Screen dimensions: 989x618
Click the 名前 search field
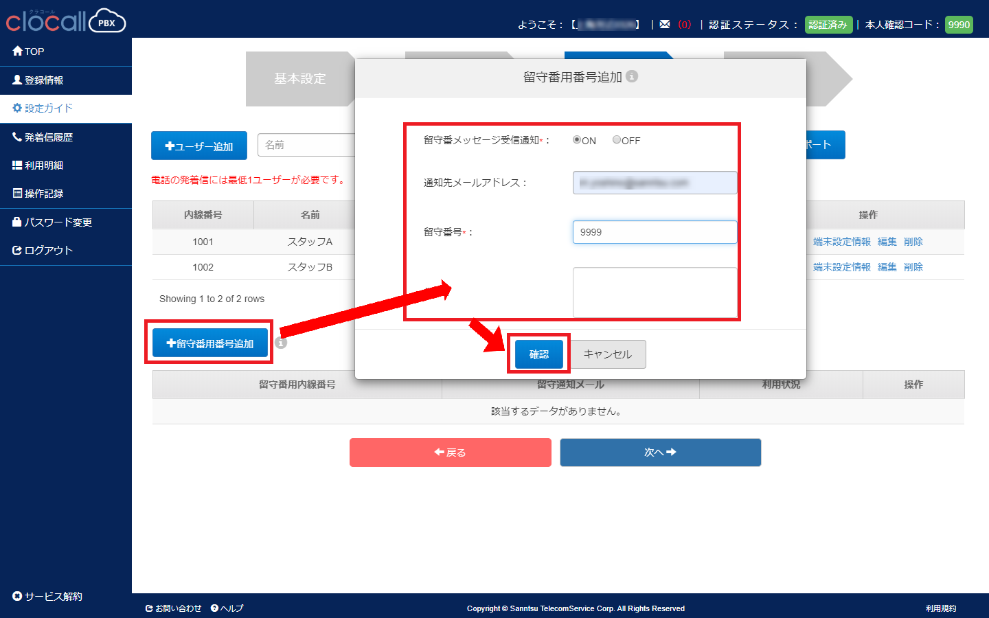(306, 145)
